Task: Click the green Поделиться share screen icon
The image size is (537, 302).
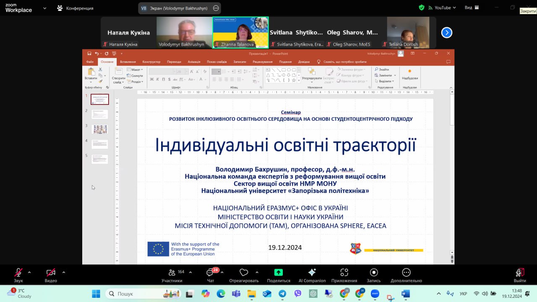Action: tap(279, 273)
